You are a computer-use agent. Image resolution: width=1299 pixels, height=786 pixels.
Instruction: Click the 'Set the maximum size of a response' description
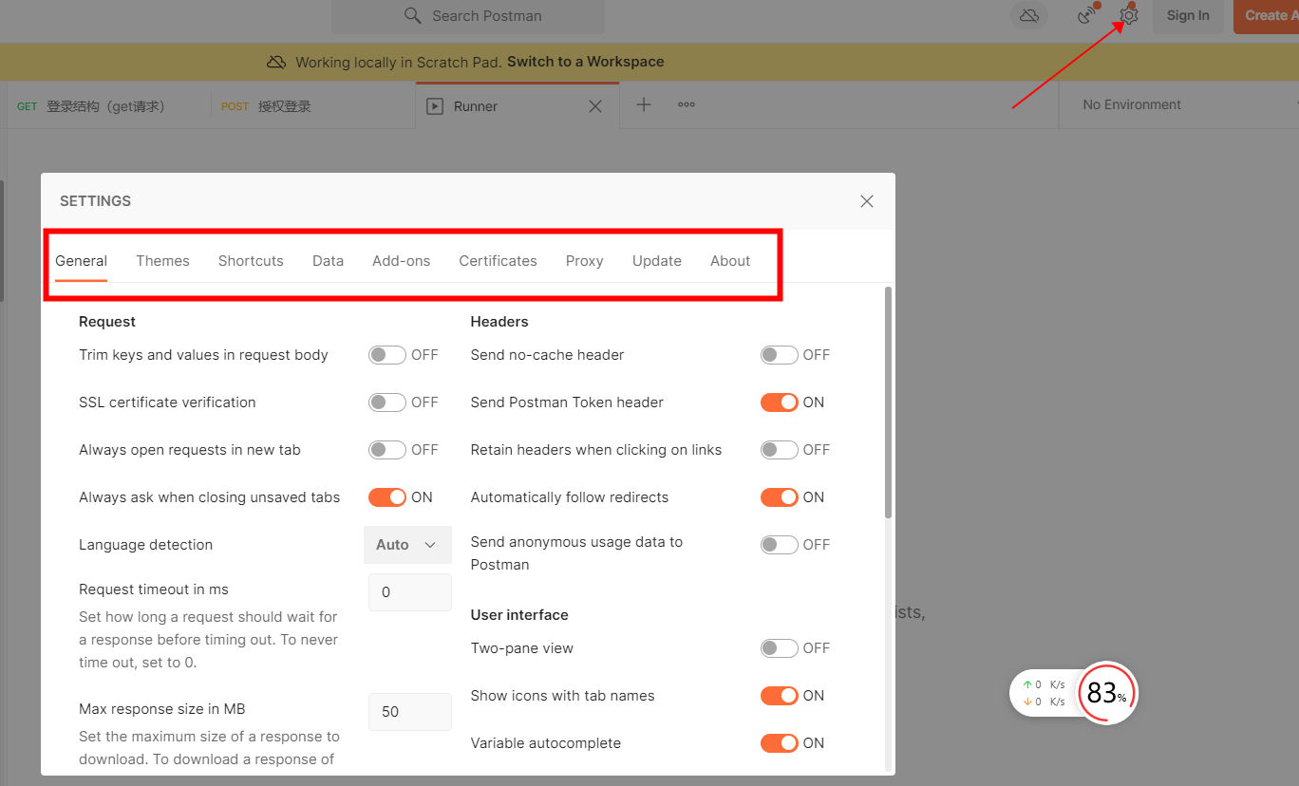coord(209,748)
